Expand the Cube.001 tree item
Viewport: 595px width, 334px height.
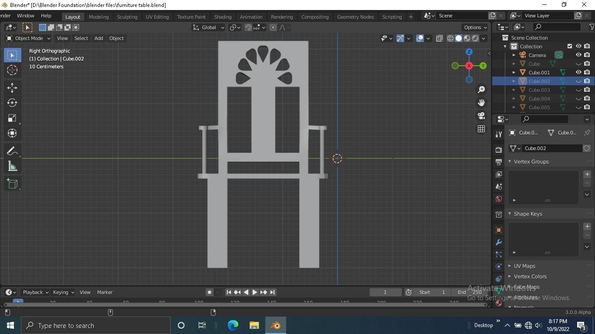(514, 72)
